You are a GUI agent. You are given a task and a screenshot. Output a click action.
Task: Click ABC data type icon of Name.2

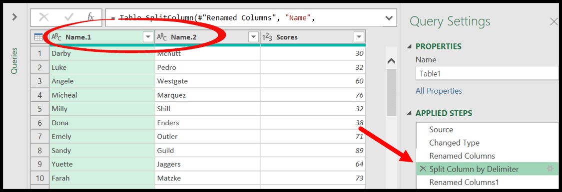(x=162, y=37)
